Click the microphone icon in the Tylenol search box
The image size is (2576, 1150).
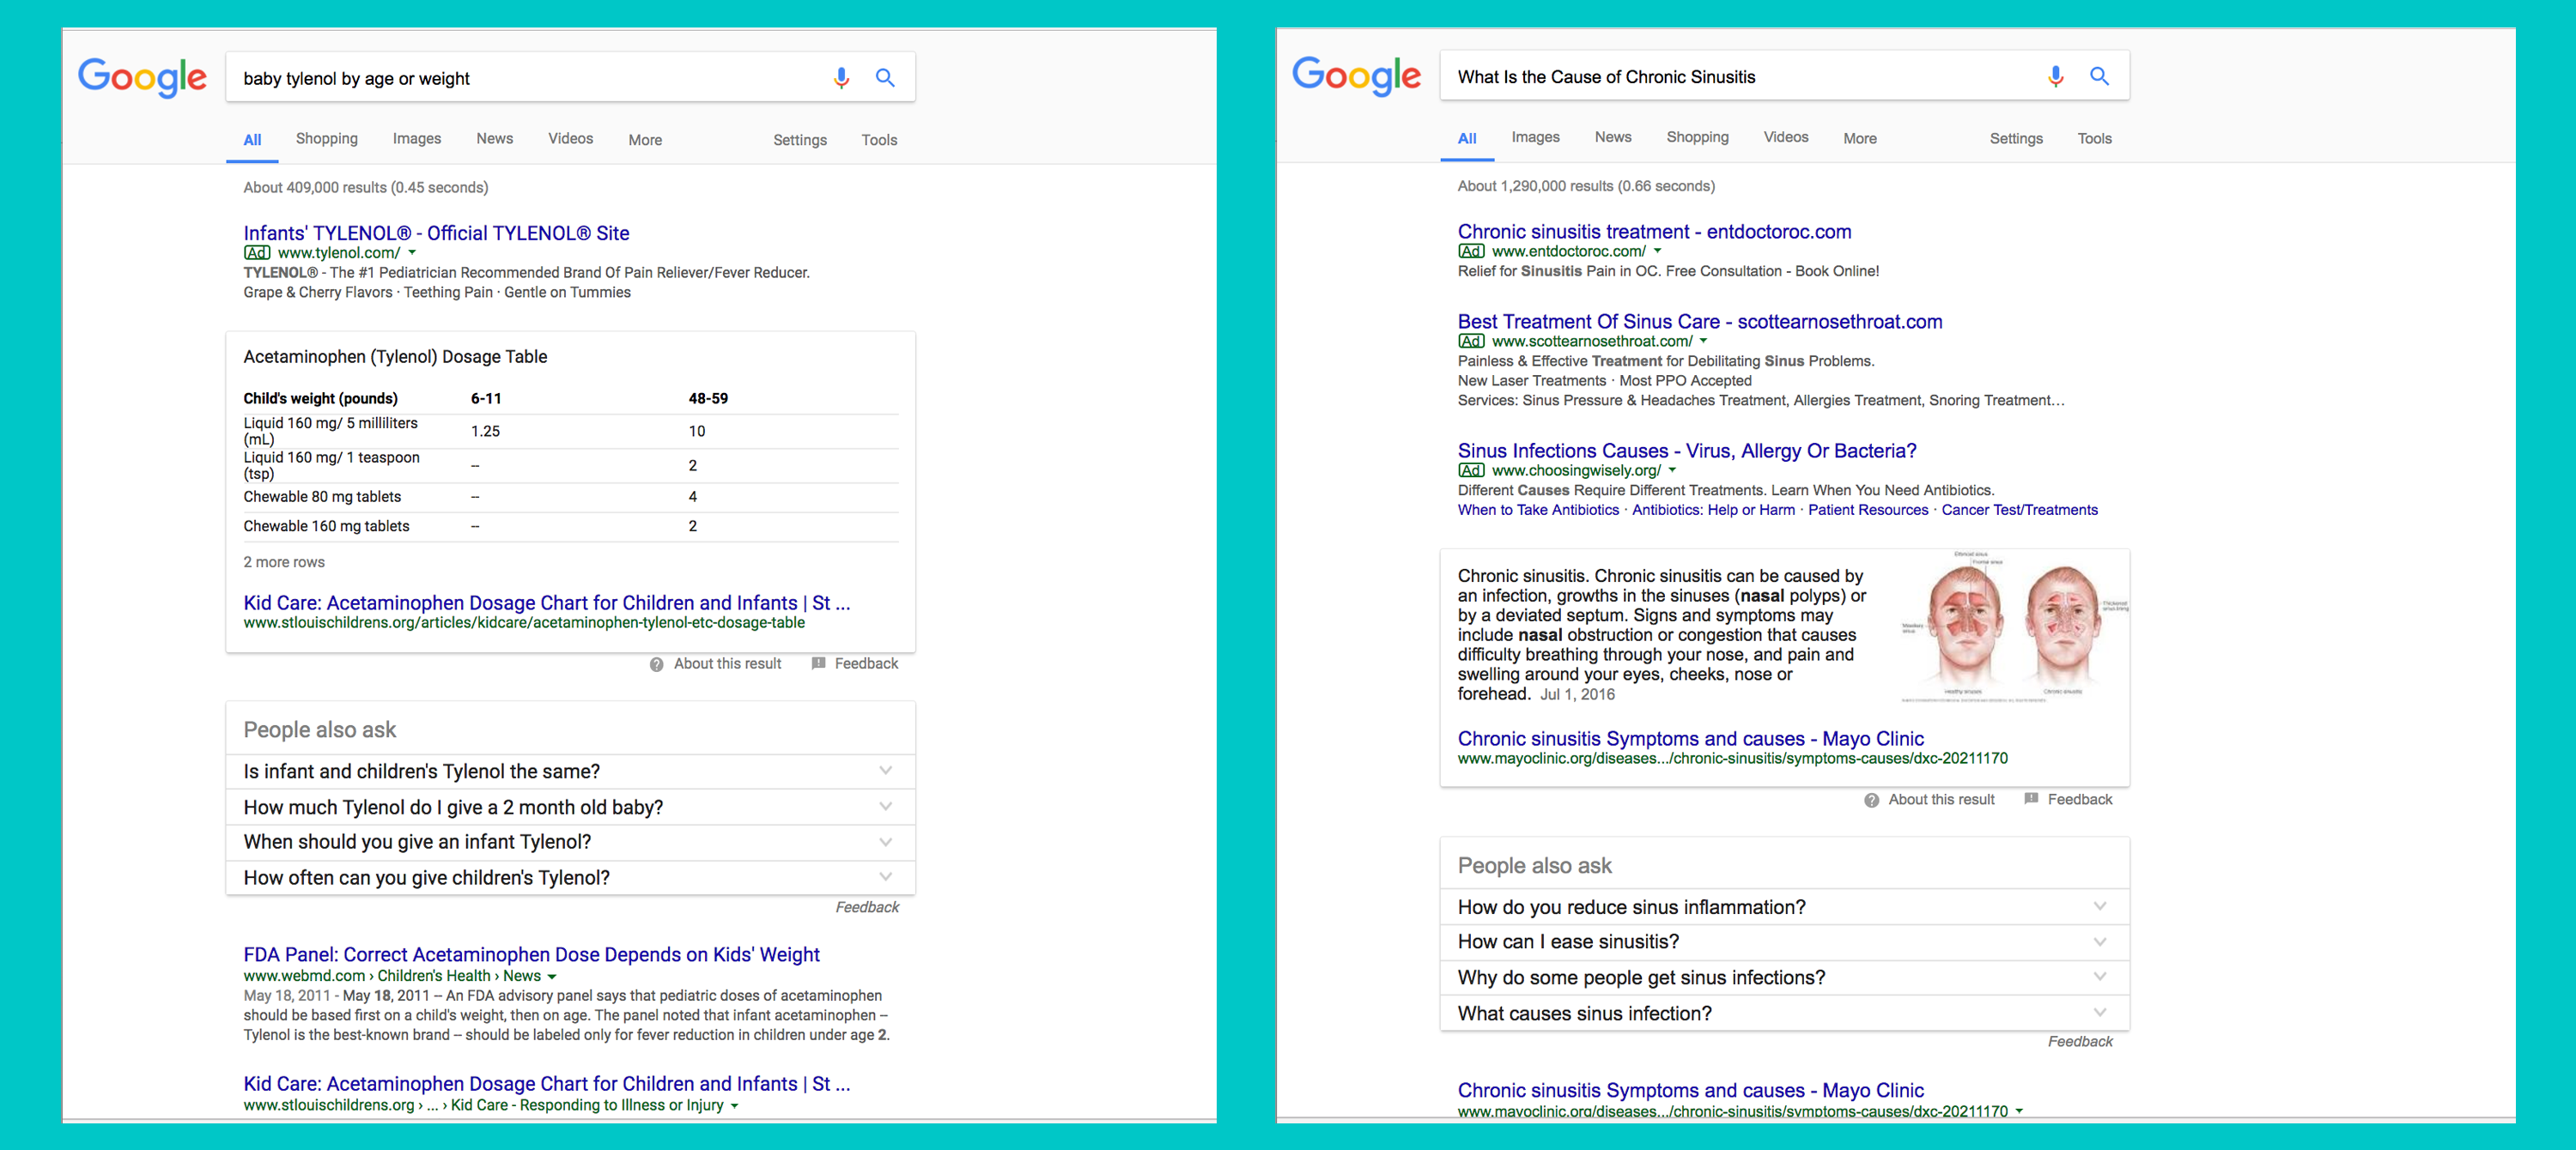(841, 78)
